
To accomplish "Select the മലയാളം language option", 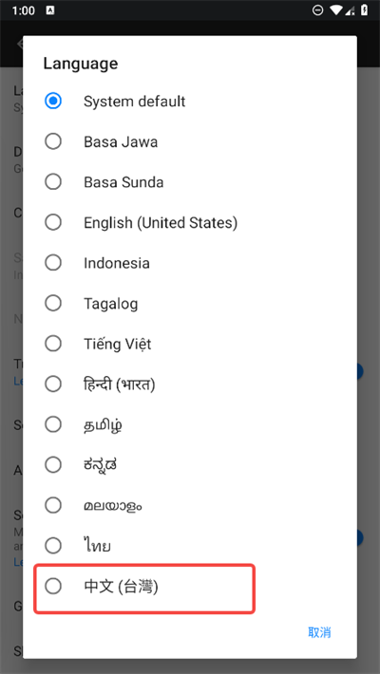I will pyautogui.click(x=190, y=505).
